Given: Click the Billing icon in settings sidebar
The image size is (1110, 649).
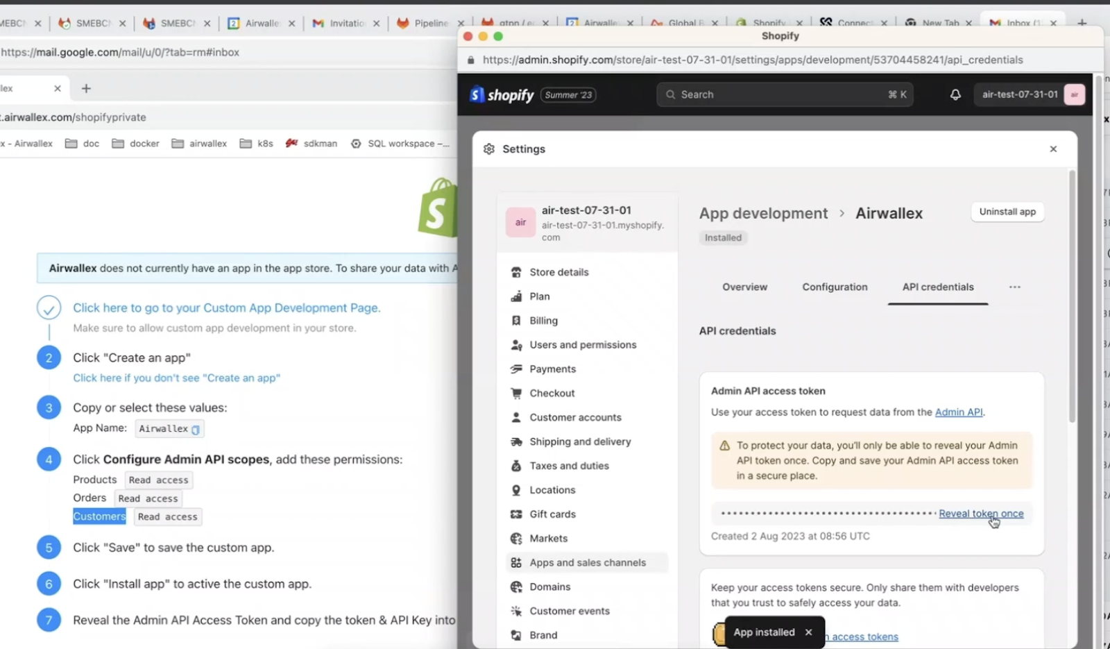Looking at the screenshot, I should click(x=516, y=321).
